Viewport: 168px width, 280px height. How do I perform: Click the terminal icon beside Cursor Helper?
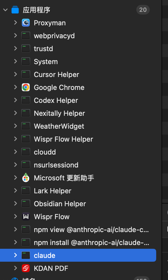pos(26,75)
